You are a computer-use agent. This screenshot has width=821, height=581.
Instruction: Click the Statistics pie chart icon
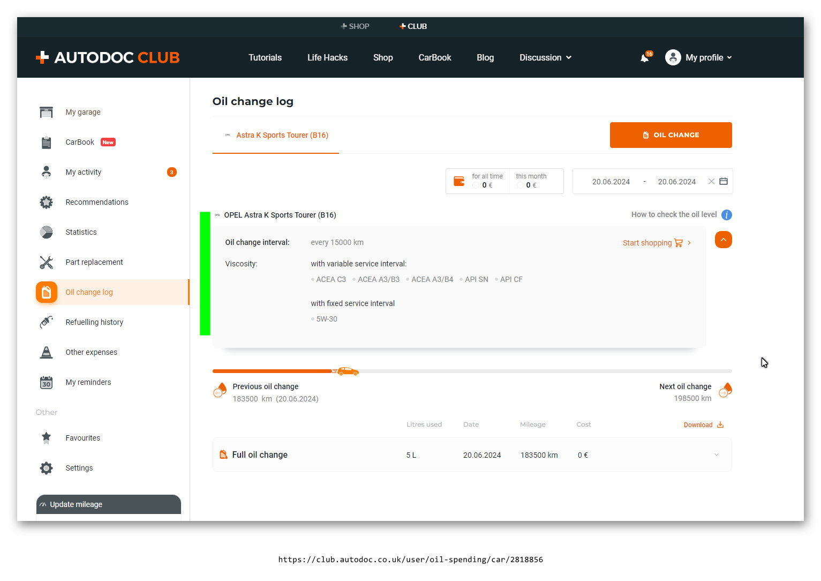(x=47, y=232)
